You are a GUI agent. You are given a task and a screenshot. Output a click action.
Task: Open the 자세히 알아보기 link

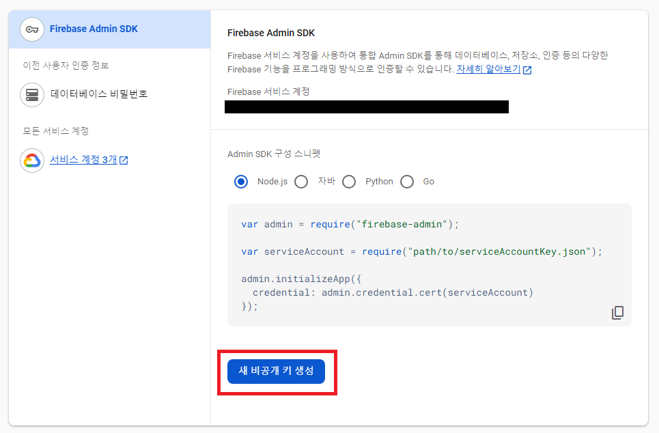488,69
